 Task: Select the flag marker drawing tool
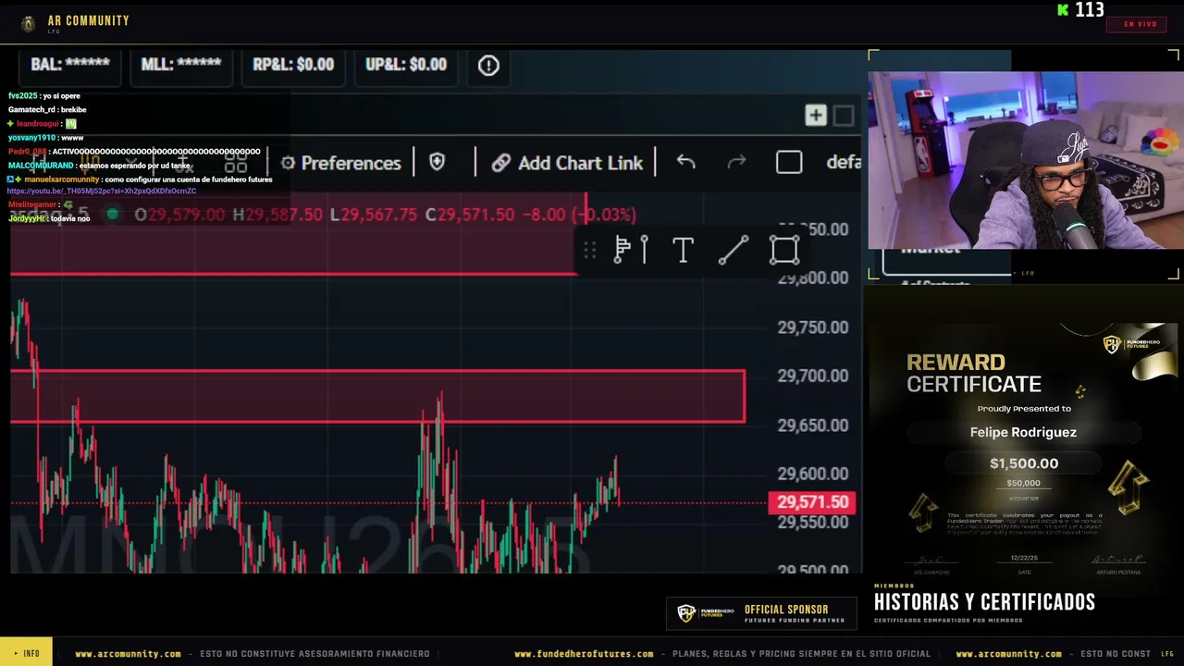[x=623, y=250]
